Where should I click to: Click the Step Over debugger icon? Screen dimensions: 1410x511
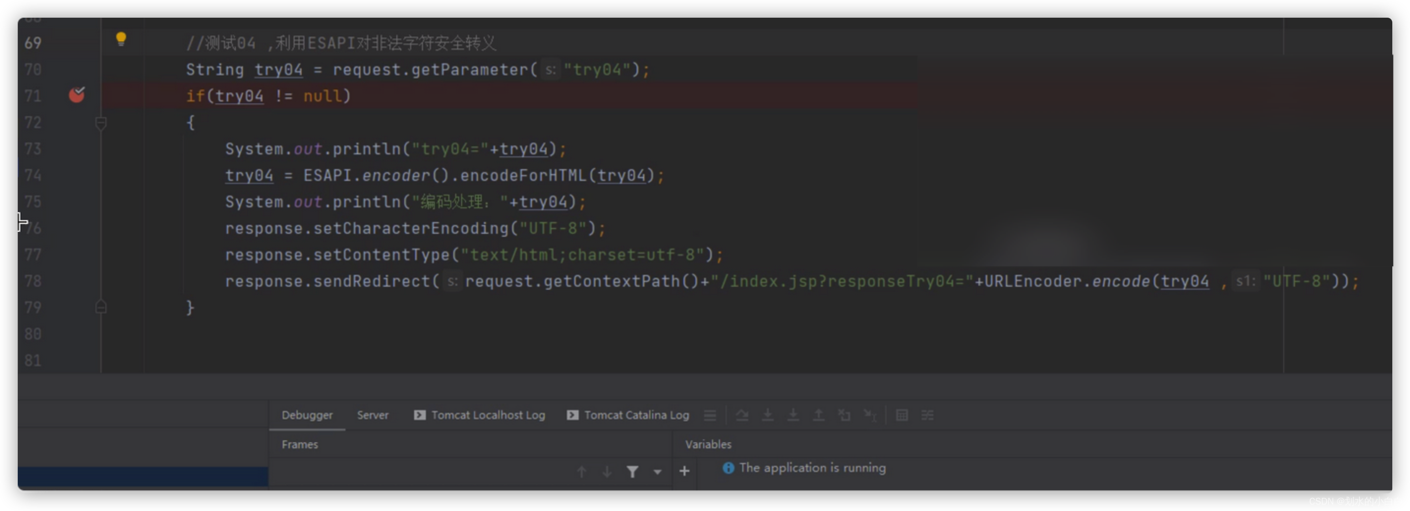pyautogui.click(x=742, y=415)
